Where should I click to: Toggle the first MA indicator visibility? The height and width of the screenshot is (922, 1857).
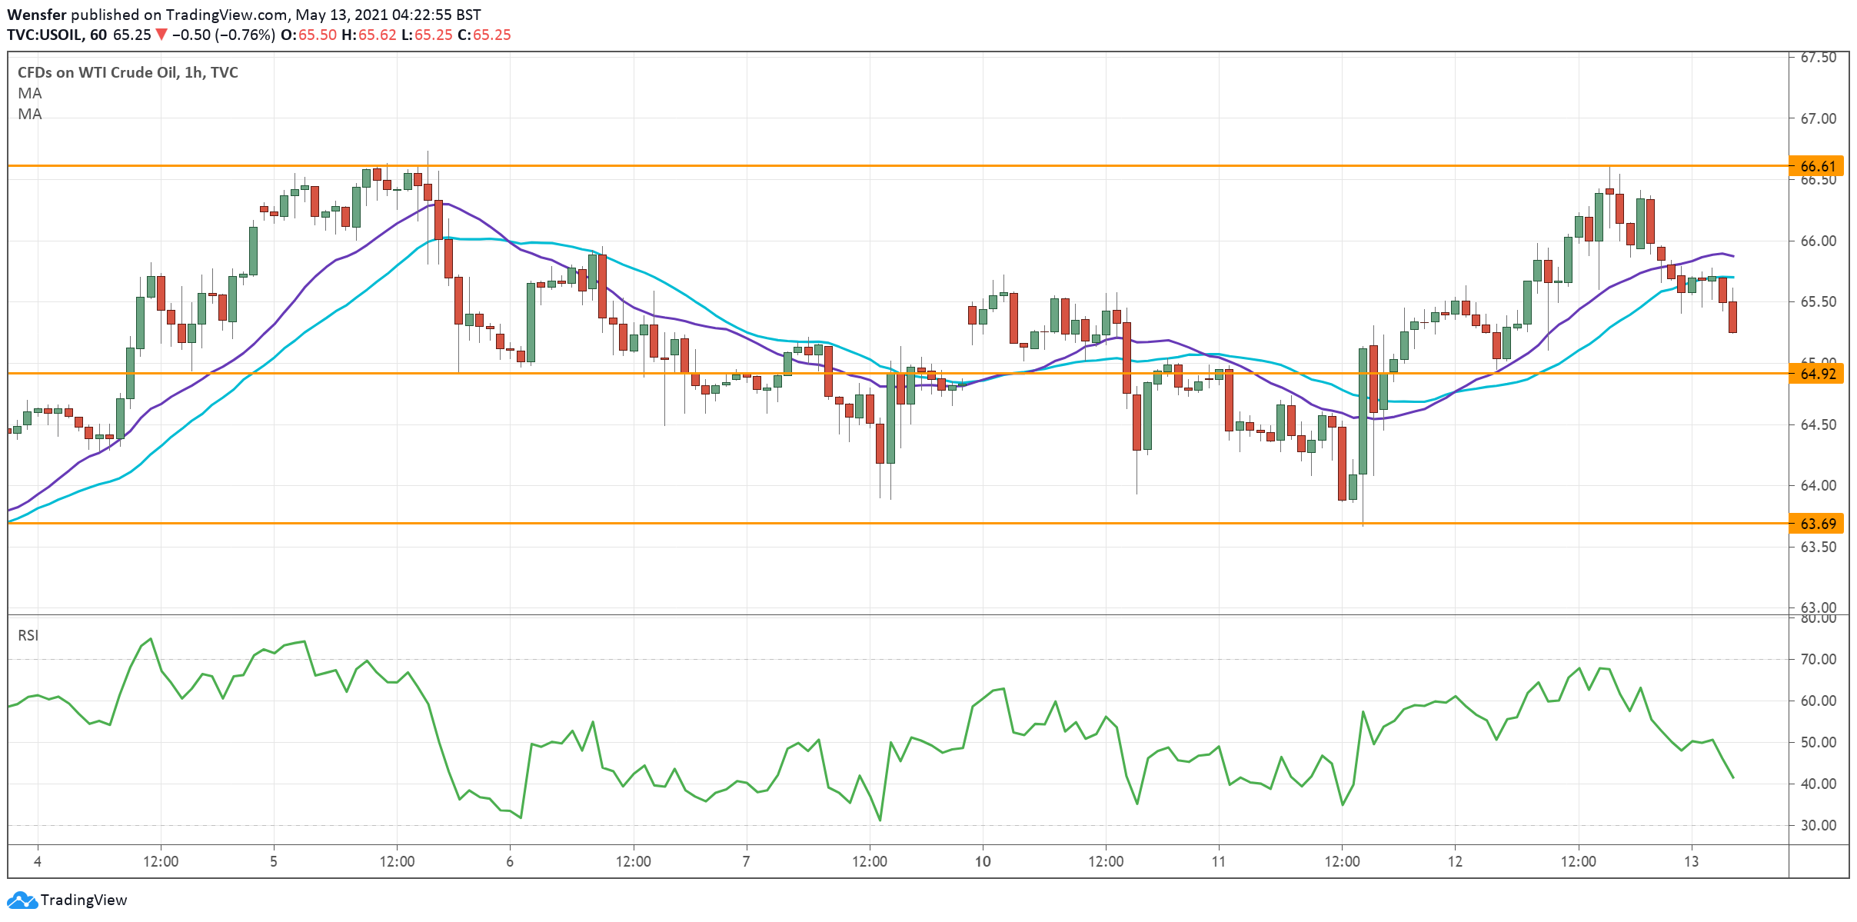tap(29, 93)
